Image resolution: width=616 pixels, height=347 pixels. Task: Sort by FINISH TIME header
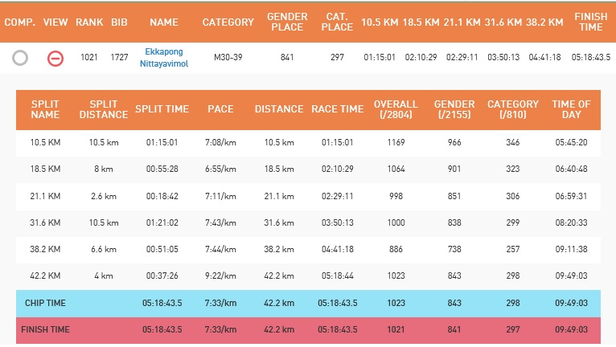point(591,22)
